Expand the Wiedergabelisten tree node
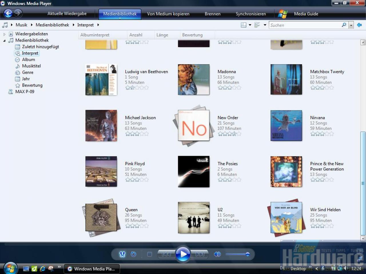 point(4,34)
